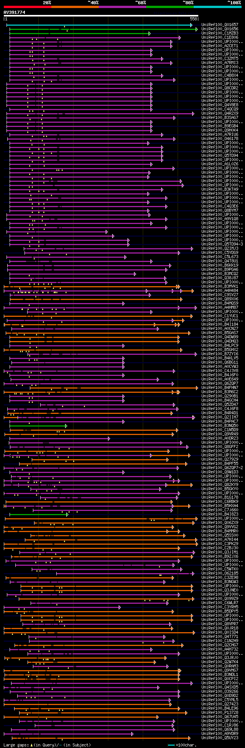The height and width of the screenshot is (748, 245).
Task: Click hit label UniRef100_Q82KY9
Action: pos(220,485)
